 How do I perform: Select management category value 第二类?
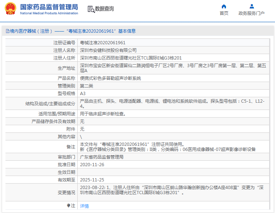pos(86,86)
